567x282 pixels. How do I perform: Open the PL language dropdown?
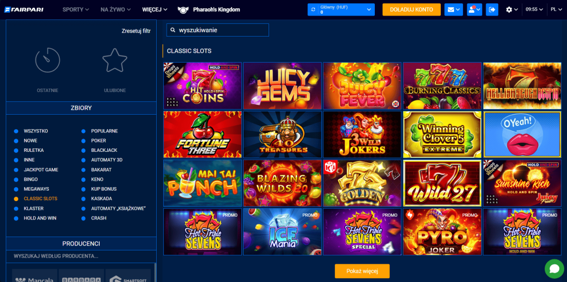[x=556, y=10]
